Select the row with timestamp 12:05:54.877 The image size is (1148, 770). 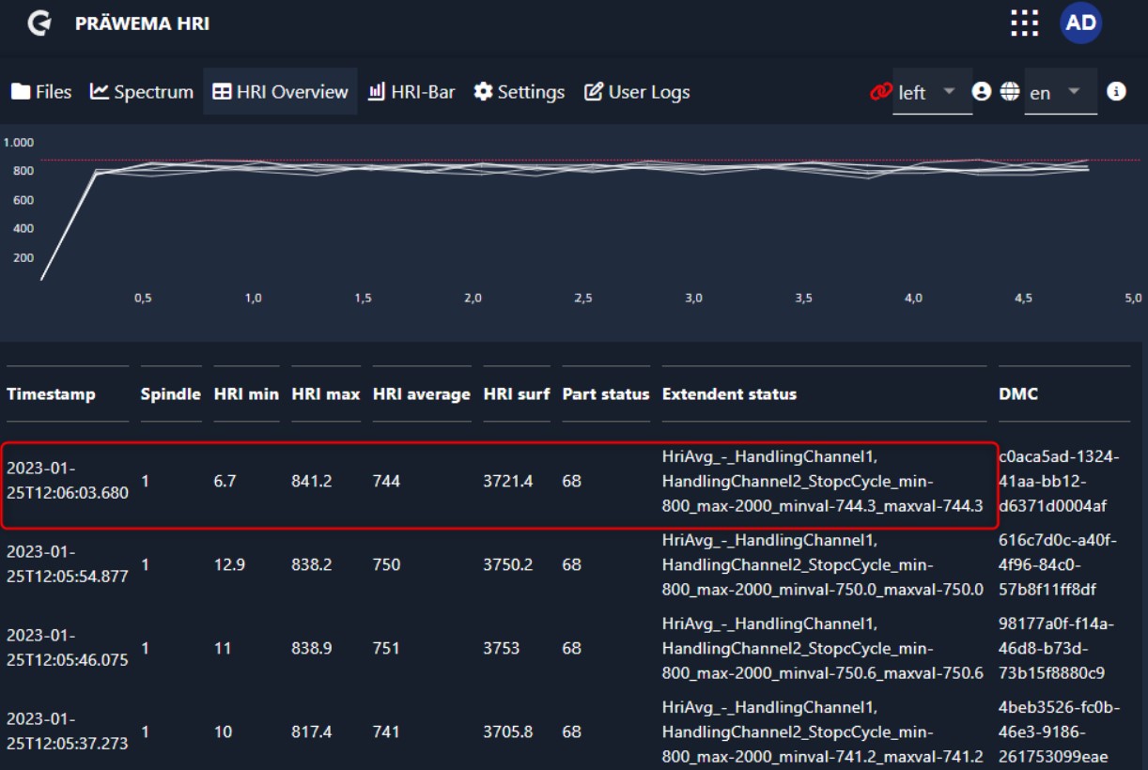[x=67, y=564]
